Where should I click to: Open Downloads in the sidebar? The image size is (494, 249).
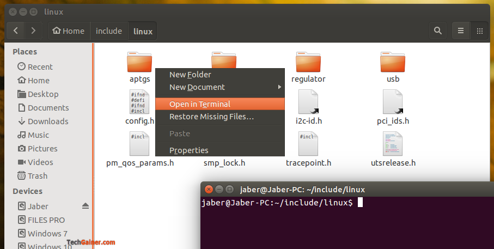[x=48, y=122]
